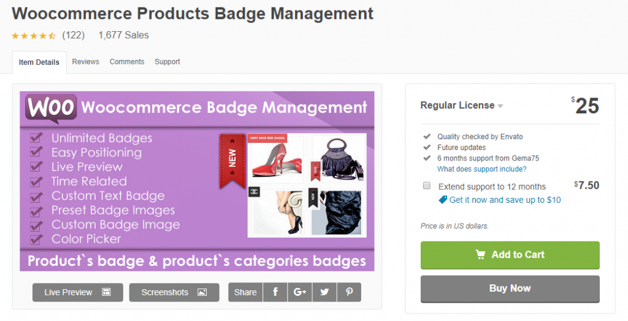View the Screenshots gallery
The width and height of the screenshot is (628, 321).
pos(174,292)
